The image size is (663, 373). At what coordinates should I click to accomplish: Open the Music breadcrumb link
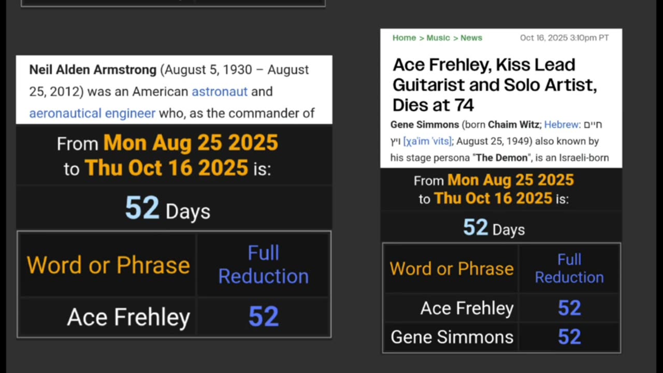click(438, 38)
